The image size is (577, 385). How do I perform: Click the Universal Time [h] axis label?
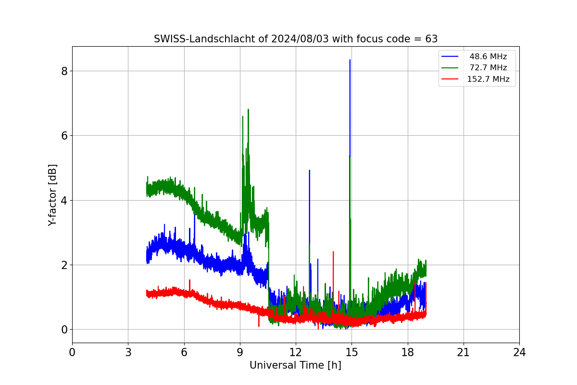click(295, 365)
